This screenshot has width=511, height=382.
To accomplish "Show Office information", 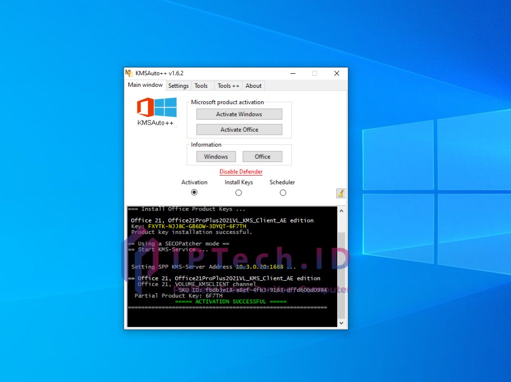I will tap(262, 157).
